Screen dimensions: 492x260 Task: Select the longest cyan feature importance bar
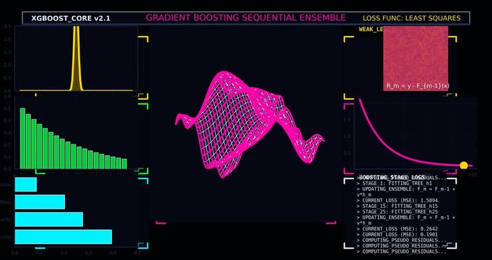pyautogui.click(x=63, y=237)
